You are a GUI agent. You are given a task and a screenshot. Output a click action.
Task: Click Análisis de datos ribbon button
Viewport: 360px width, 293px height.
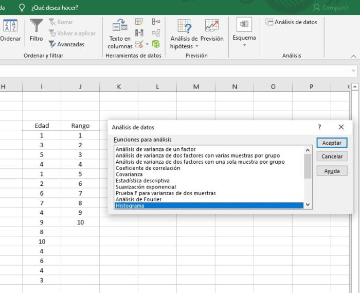coord(292,22)
